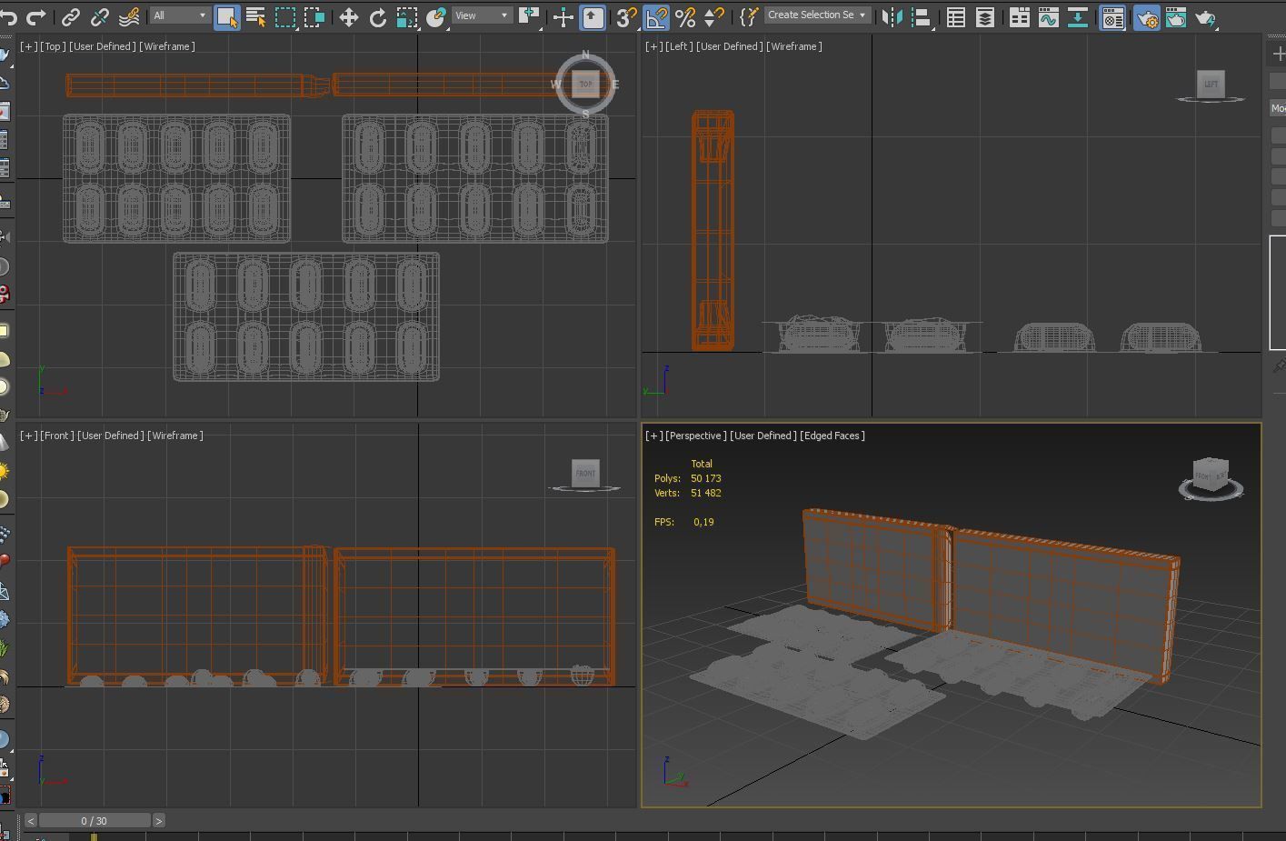Click the Mirror tool icon
This screenshot has width=1286, height=841.
coord(892,16)
